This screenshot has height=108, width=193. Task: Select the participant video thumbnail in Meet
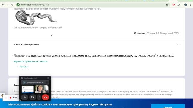pos(42,89)
